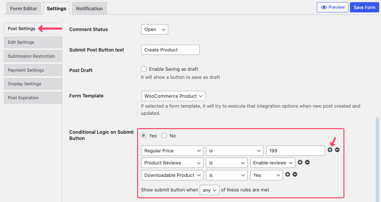Add rule after Downloadable Product row
381x202 pixels.
(x=288, y=174)
